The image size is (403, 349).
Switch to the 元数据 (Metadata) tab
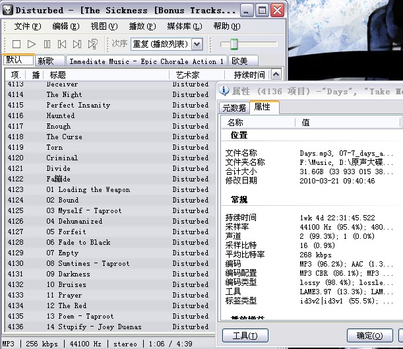(234, 108)
